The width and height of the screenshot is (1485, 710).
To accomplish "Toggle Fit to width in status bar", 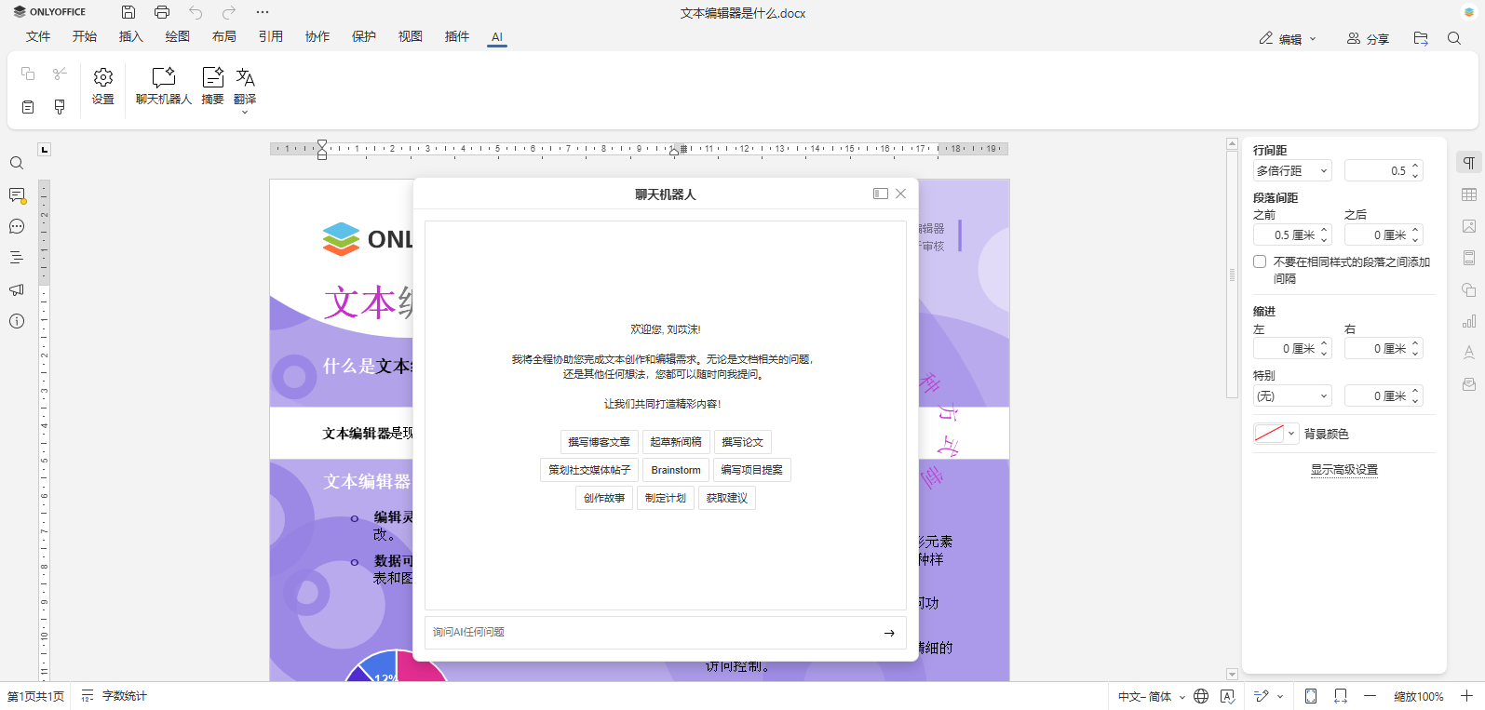I will pyautogui.click(x=1341, y=696).
